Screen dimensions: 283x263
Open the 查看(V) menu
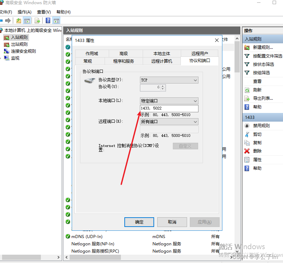[44, 12]
